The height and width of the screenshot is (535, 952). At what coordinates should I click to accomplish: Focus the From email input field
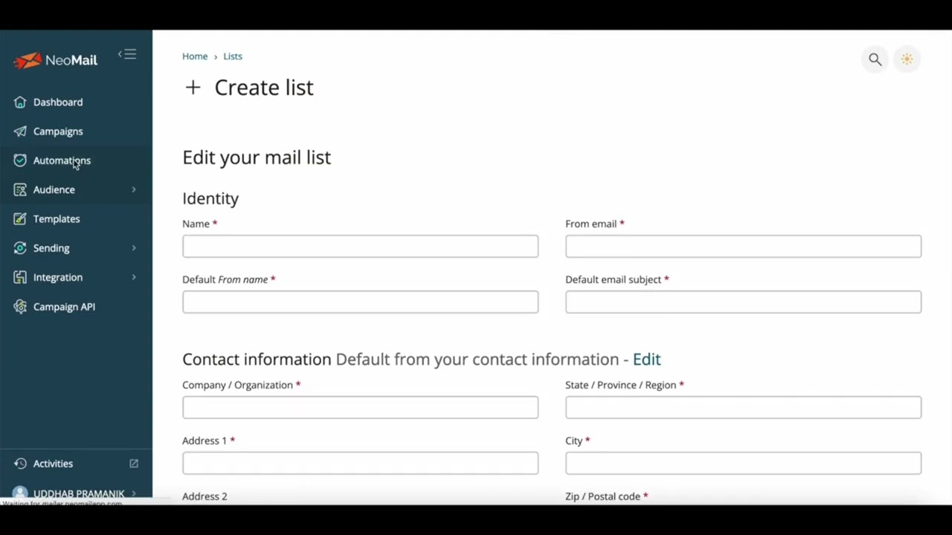click(x=743, y=247)
